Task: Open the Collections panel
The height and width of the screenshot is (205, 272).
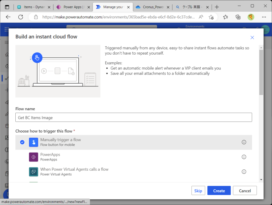Action: (238, 17)
